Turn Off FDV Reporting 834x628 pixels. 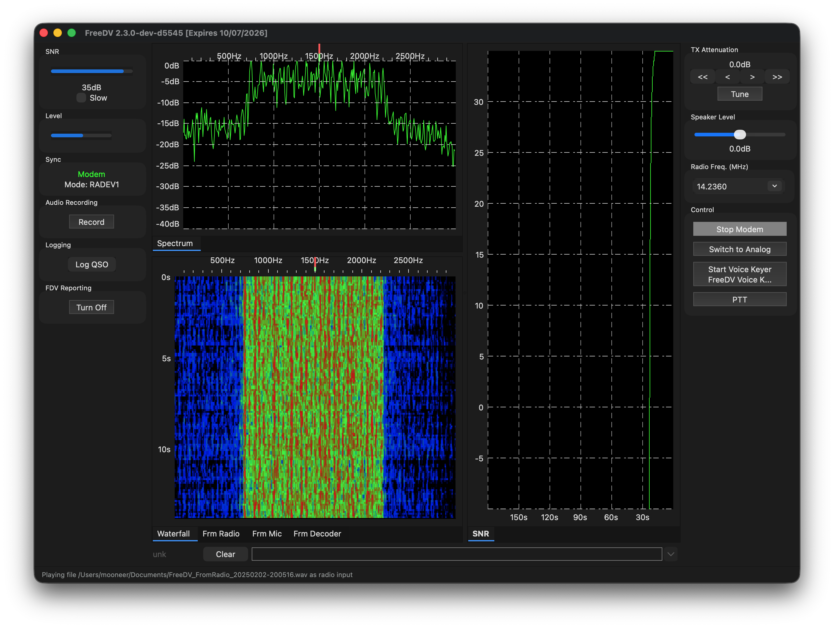click(x=91, y=307)
